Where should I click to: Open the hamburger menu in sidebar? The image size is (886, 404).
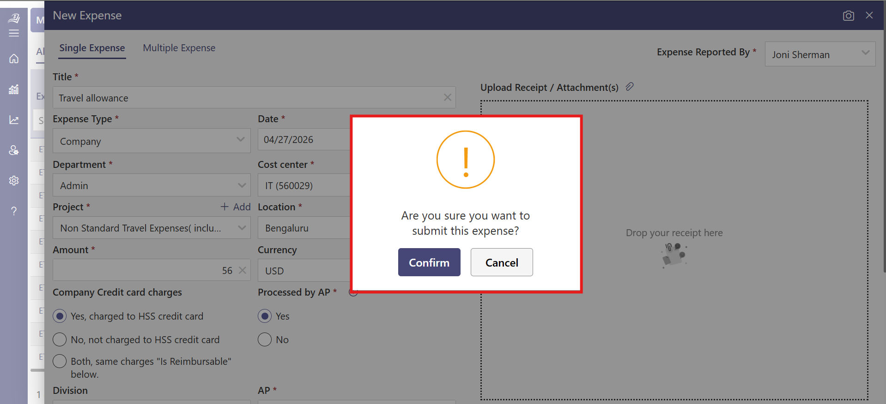pyautogui.click(x=14, y=33)
